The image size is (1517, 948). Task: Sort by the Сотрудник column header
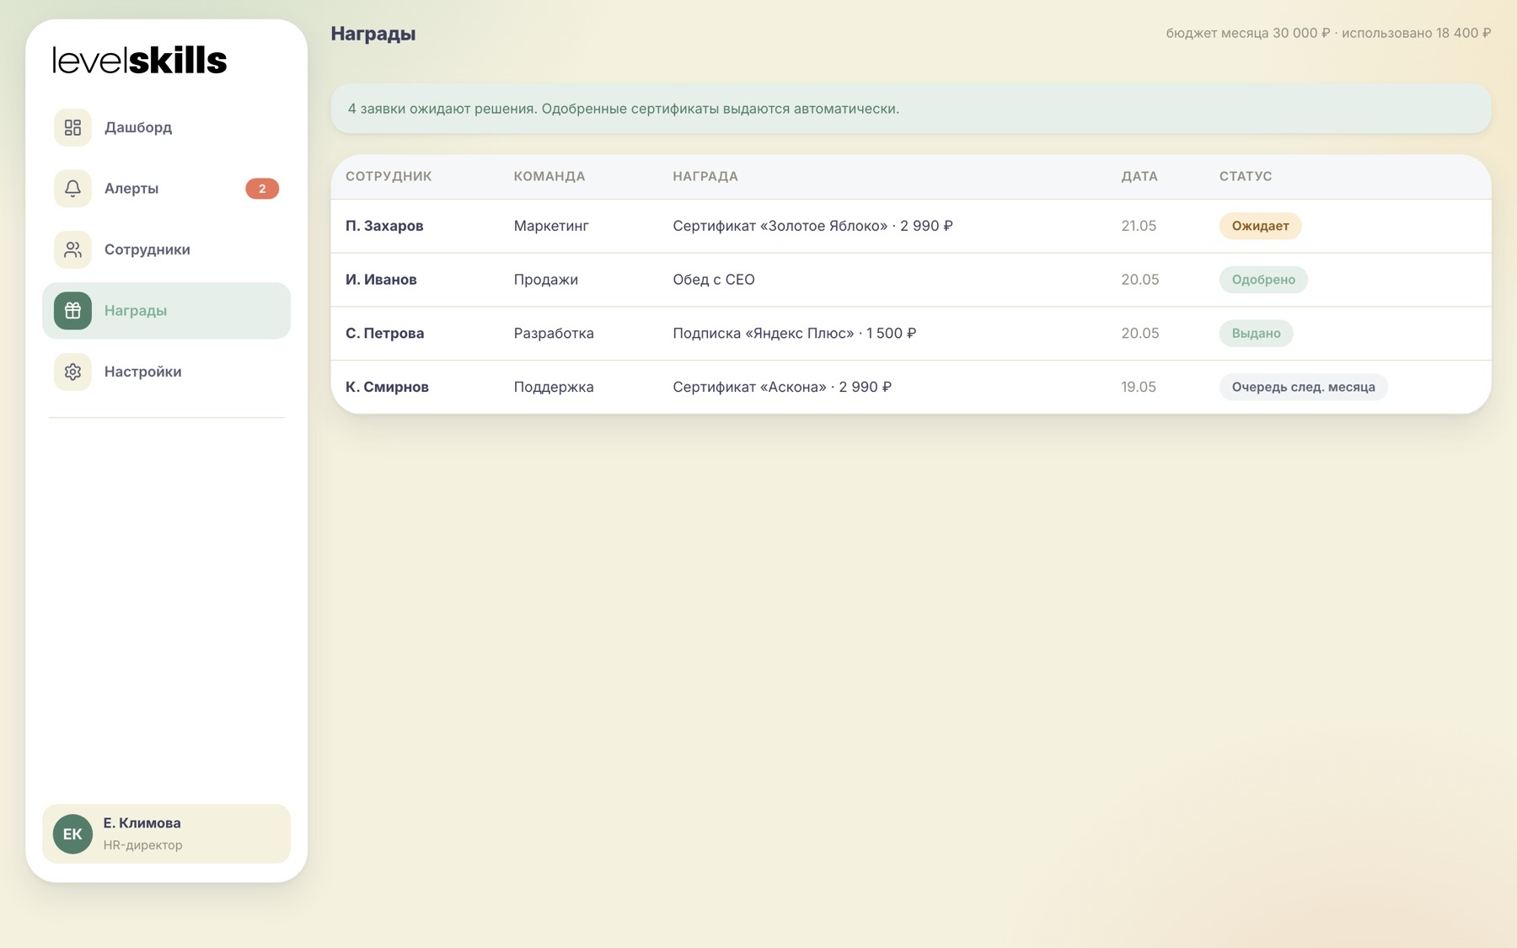pos(389,176)
